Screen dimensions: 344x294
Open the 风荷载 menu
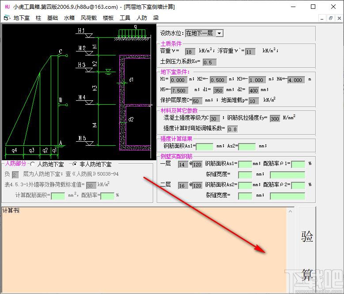pos(89,18)
